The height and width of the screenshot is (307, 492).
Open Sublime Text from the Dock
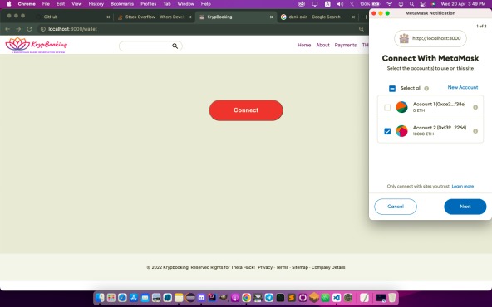point(292,297)
